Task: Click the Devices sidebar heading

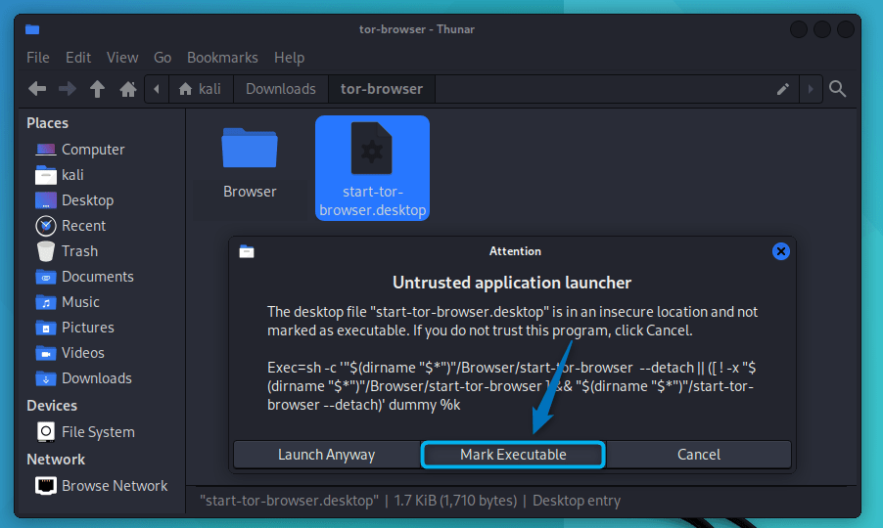Action: 52,406
